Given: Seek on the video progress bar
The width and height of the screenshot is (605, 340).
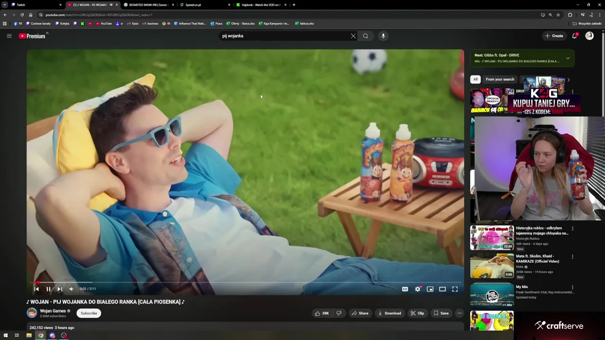Looking at the screenshot, I should click(245, 282).
